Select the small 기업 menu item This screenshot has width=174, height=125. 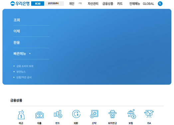tap(80, 3)
